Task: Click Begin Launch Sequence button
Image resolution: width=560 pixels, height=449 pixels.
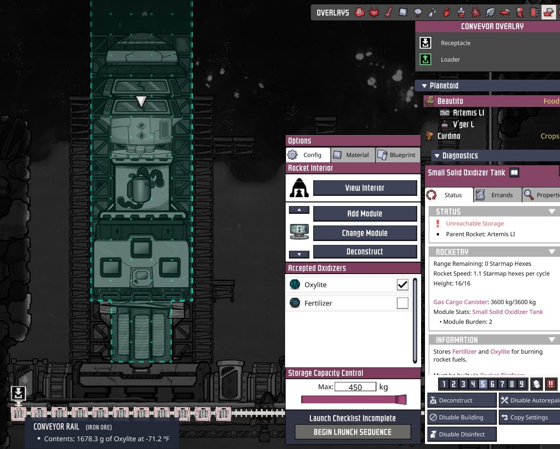Action: click(353, 432)
